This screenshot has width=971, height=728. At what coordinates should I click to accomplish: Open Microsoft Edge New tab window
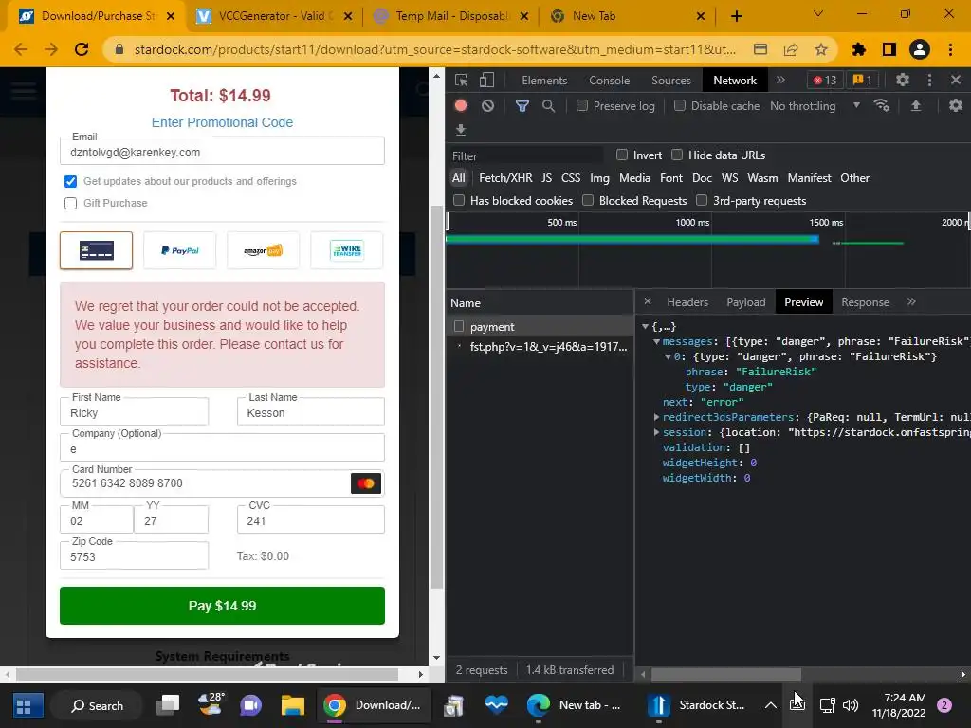pos(574,705)
